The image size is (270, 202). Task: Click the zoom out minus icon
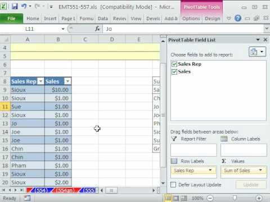(210, 198)
